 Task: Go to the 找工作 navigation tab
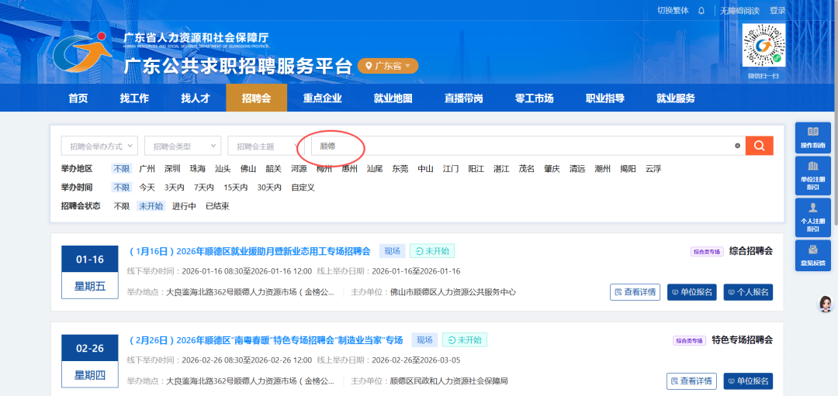click(134, 98)
